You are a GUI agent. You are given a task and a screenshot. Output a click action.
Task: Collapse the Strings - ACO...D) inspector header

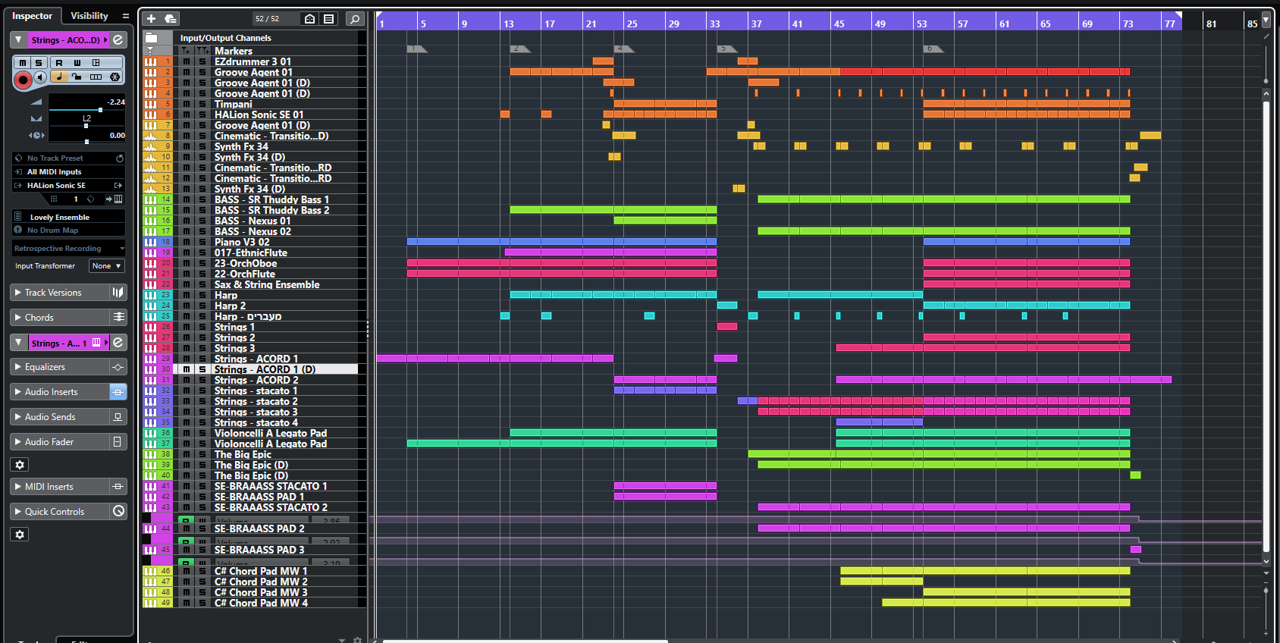coord(18,39)
